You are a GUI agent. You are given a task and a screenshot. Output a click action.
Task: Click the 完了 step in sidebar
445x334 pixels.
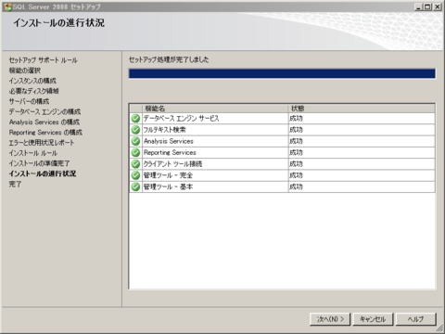click(15, 184)
